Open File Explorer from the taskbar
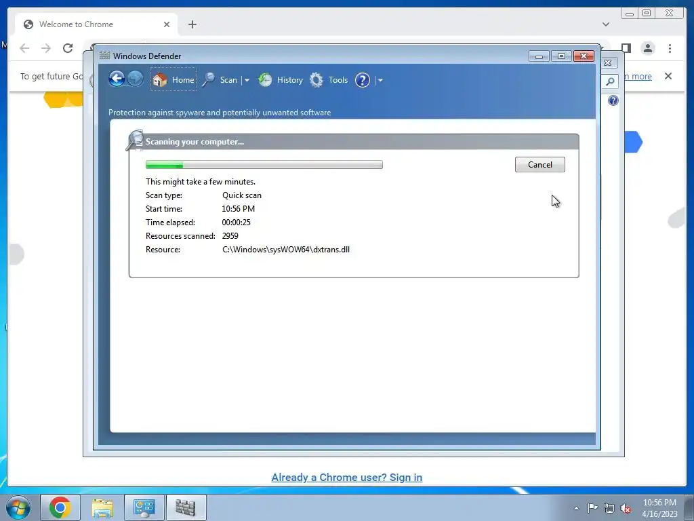Screen dimensions: 694x521 pyautogui.click(x=102, y=507)
